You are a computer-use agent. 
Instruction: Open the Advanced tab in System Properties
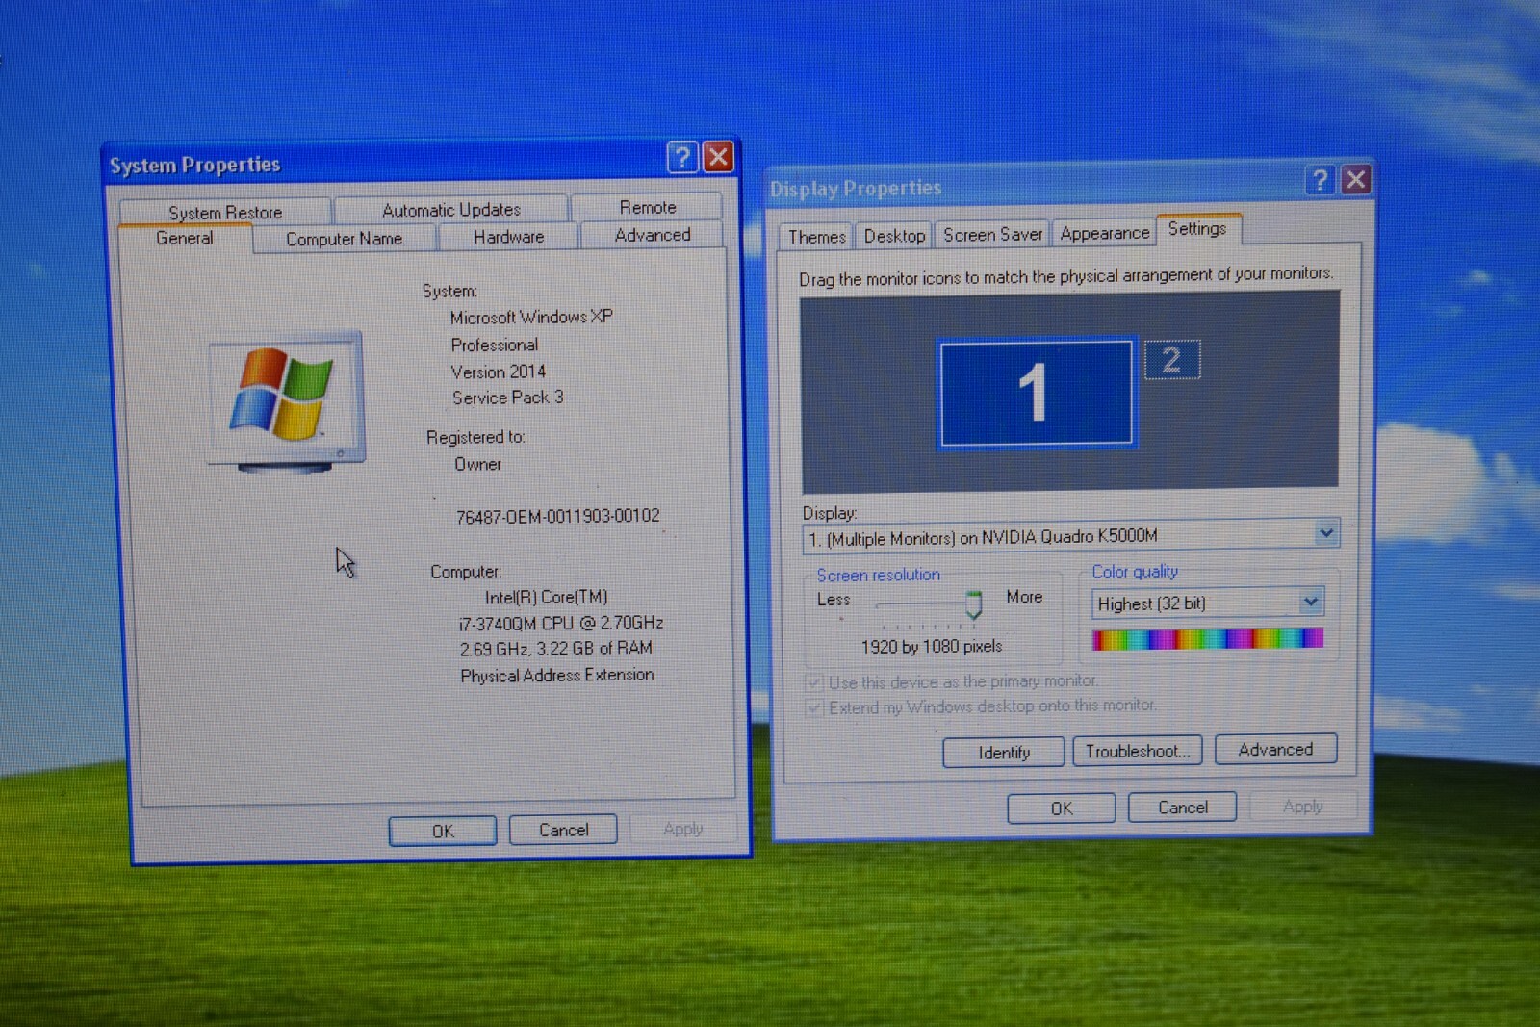point(653,235)
